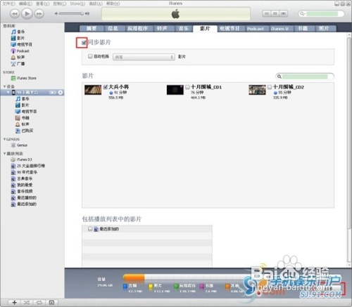352x307 pixels.
Task: Open the 查看 menu
Action: 43,4
